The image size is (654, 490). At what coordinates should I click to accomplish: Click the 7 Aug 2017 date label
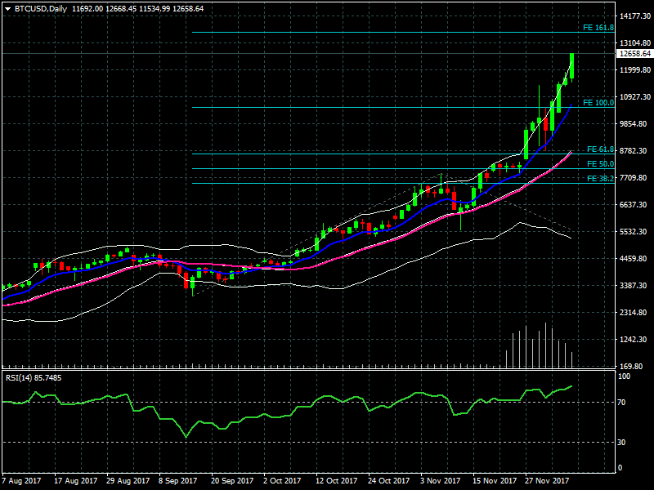click(24, 481)
